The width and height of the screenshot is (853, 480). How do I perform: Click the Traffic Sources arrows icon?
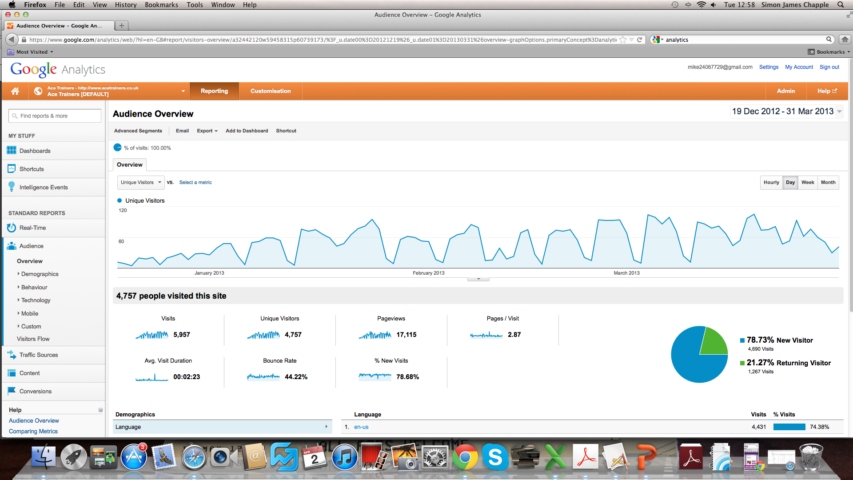pos(12,355)
